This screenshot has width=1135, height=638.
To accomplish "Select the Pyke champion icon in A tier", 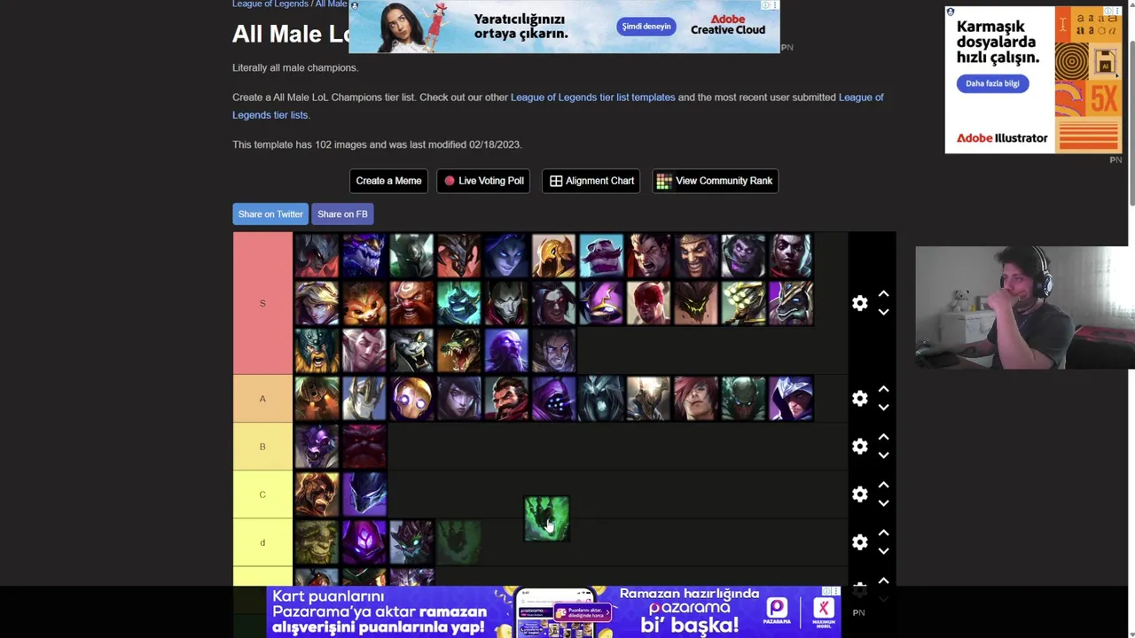I will point(744,399).
